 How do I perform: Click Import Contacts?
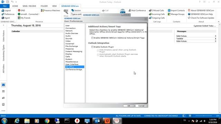[x=176, y=10]
